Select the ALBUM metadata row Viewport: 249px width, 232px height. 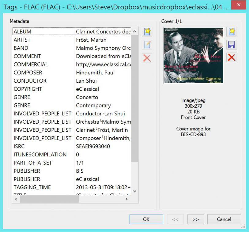click(72, 32)
